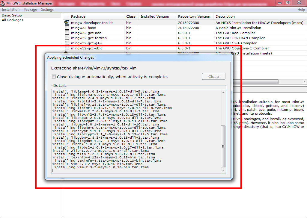Toggle the mingw32-gcc-ada package checkbox

(x=67, y=33)
